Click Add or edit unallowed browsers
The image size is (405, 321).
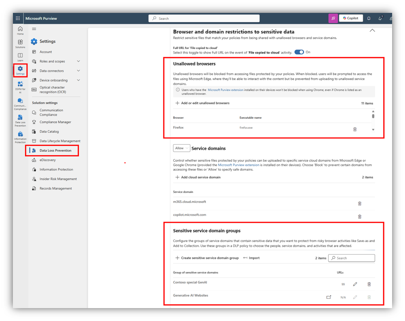pos(202,103)
